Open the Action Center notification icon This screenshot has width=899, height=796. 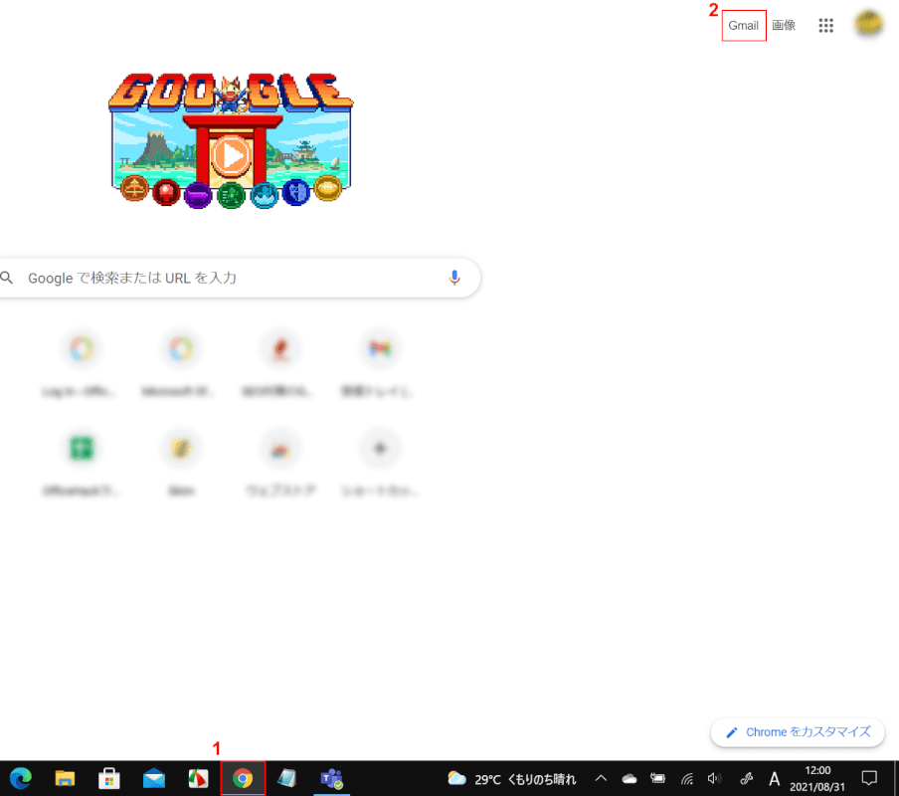click(869, 778)
